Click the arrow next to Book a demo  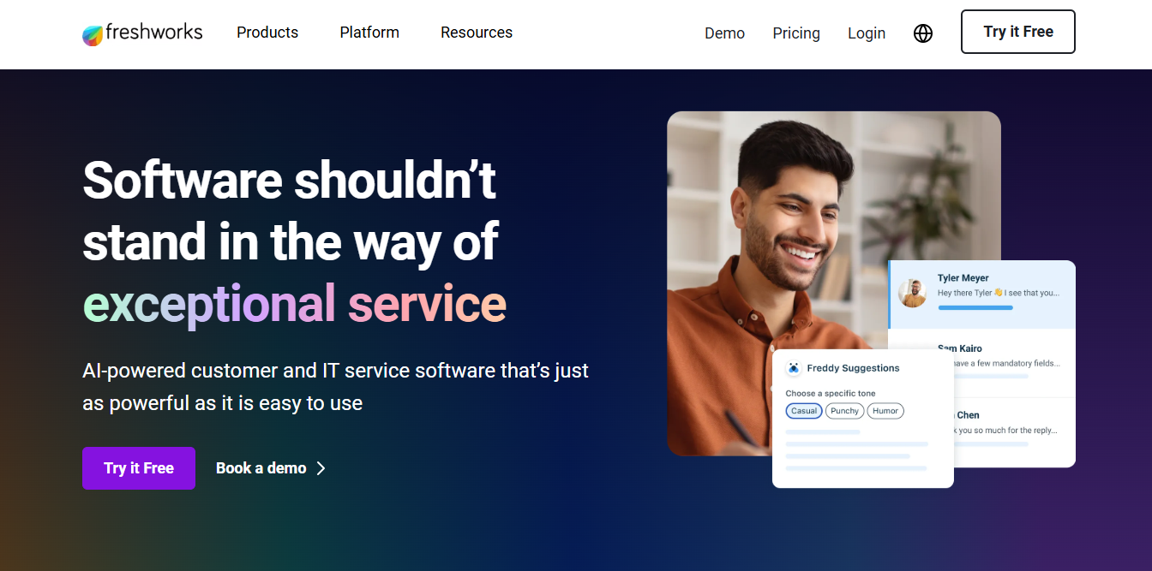point(321,467)
